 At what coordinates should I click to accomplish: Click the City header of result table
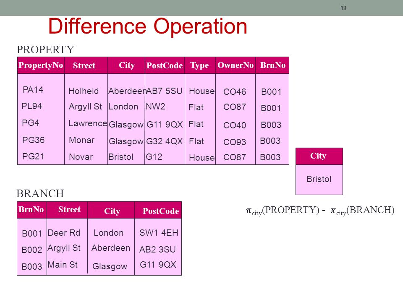point(319,156)
